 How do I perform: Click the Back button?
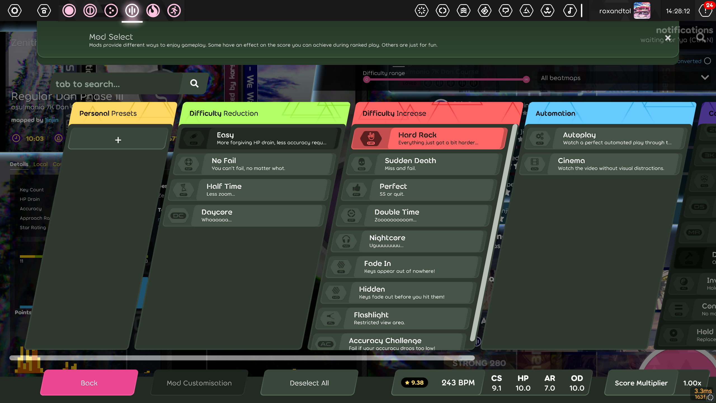click(x=89, y=383)
